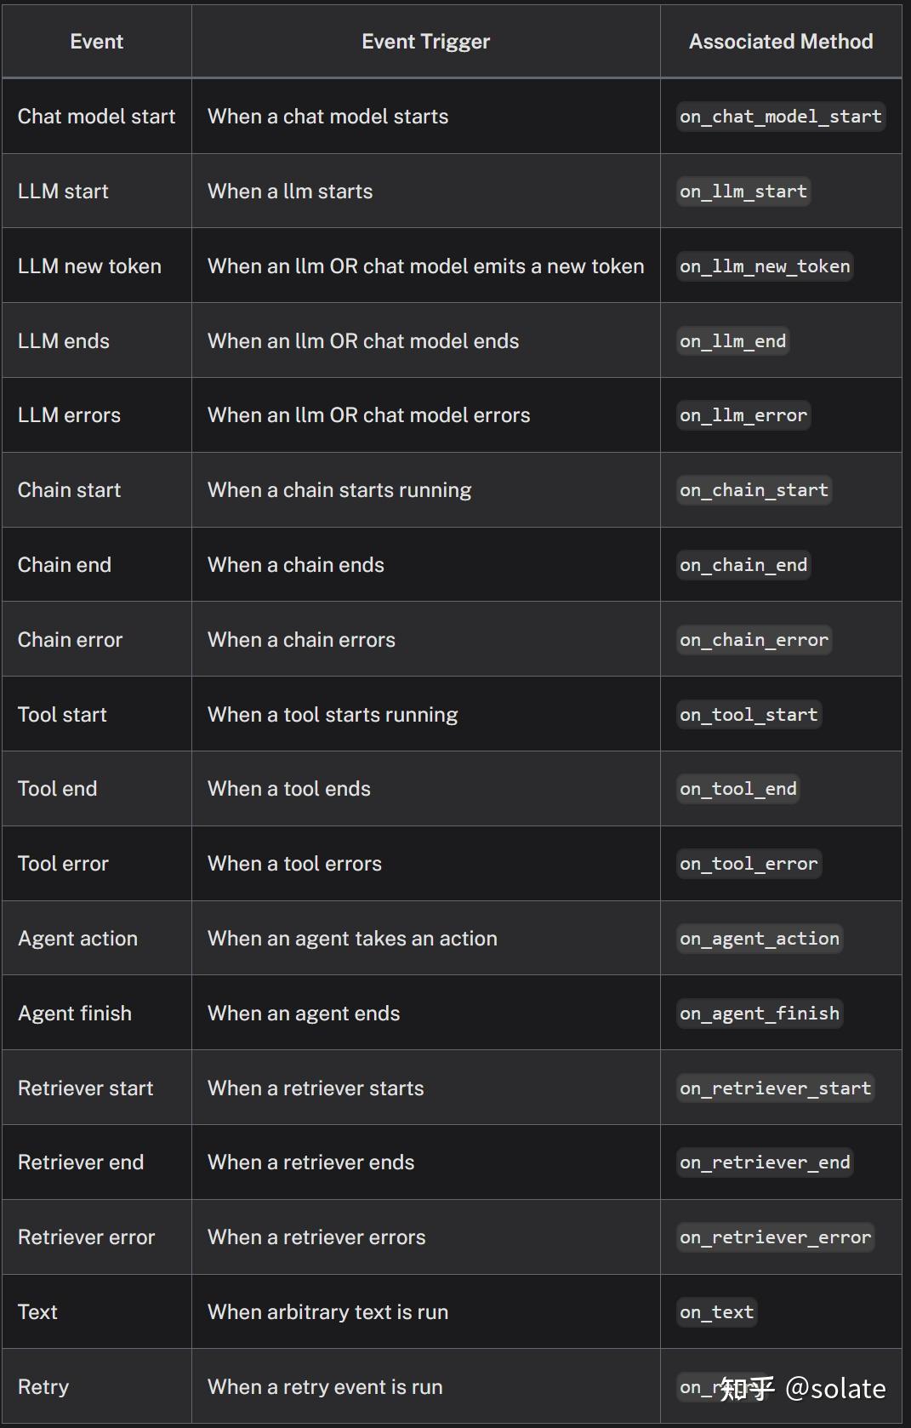Click the on_llm_error method code

click(743, 415)
